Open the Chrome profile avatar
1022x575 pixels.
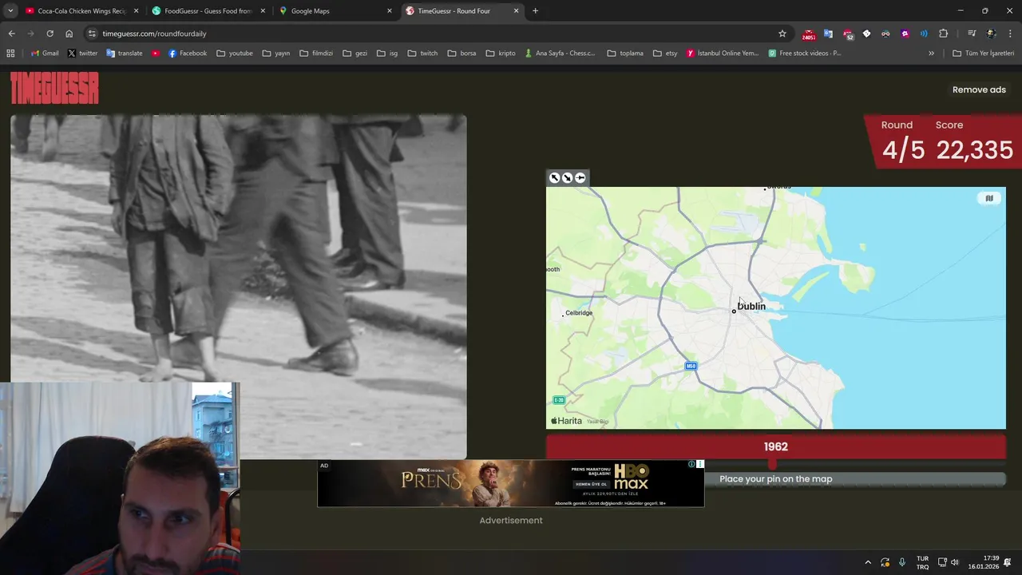992,34
